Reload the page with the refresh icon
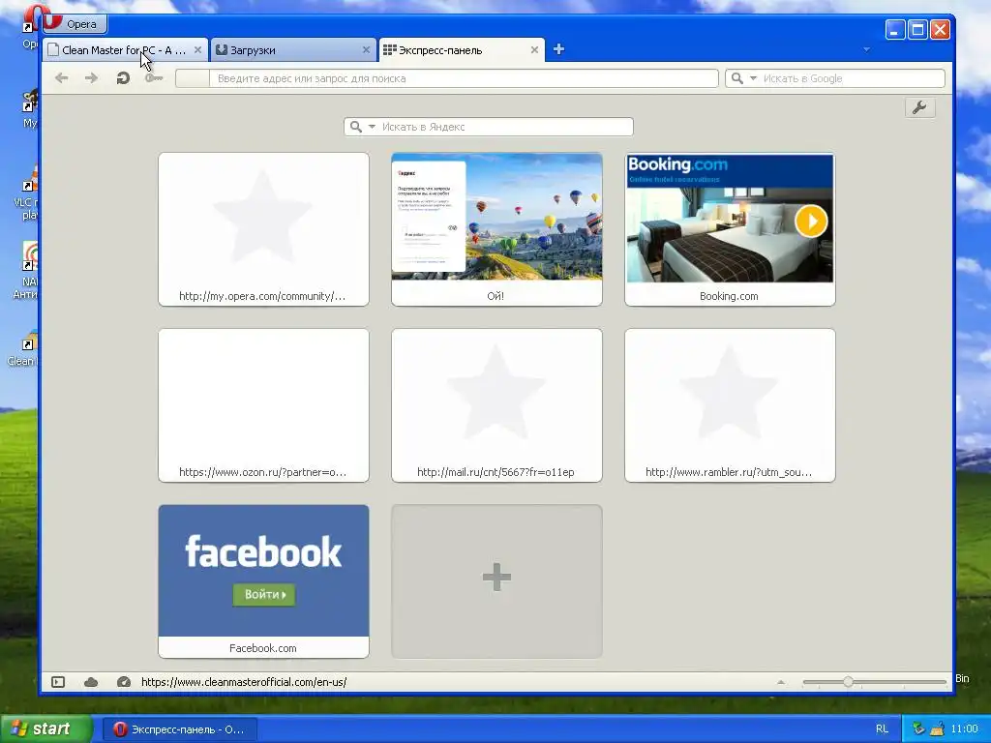This screenshot has height=743, width=991. [x=123, y=77]
